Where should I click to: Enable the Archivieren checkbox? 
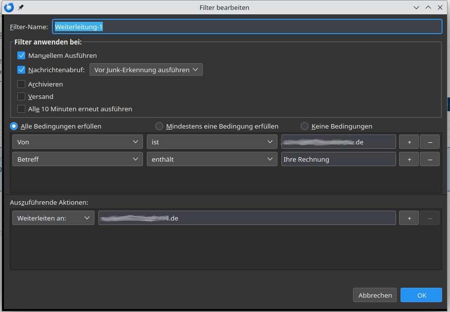click(21, 84)
